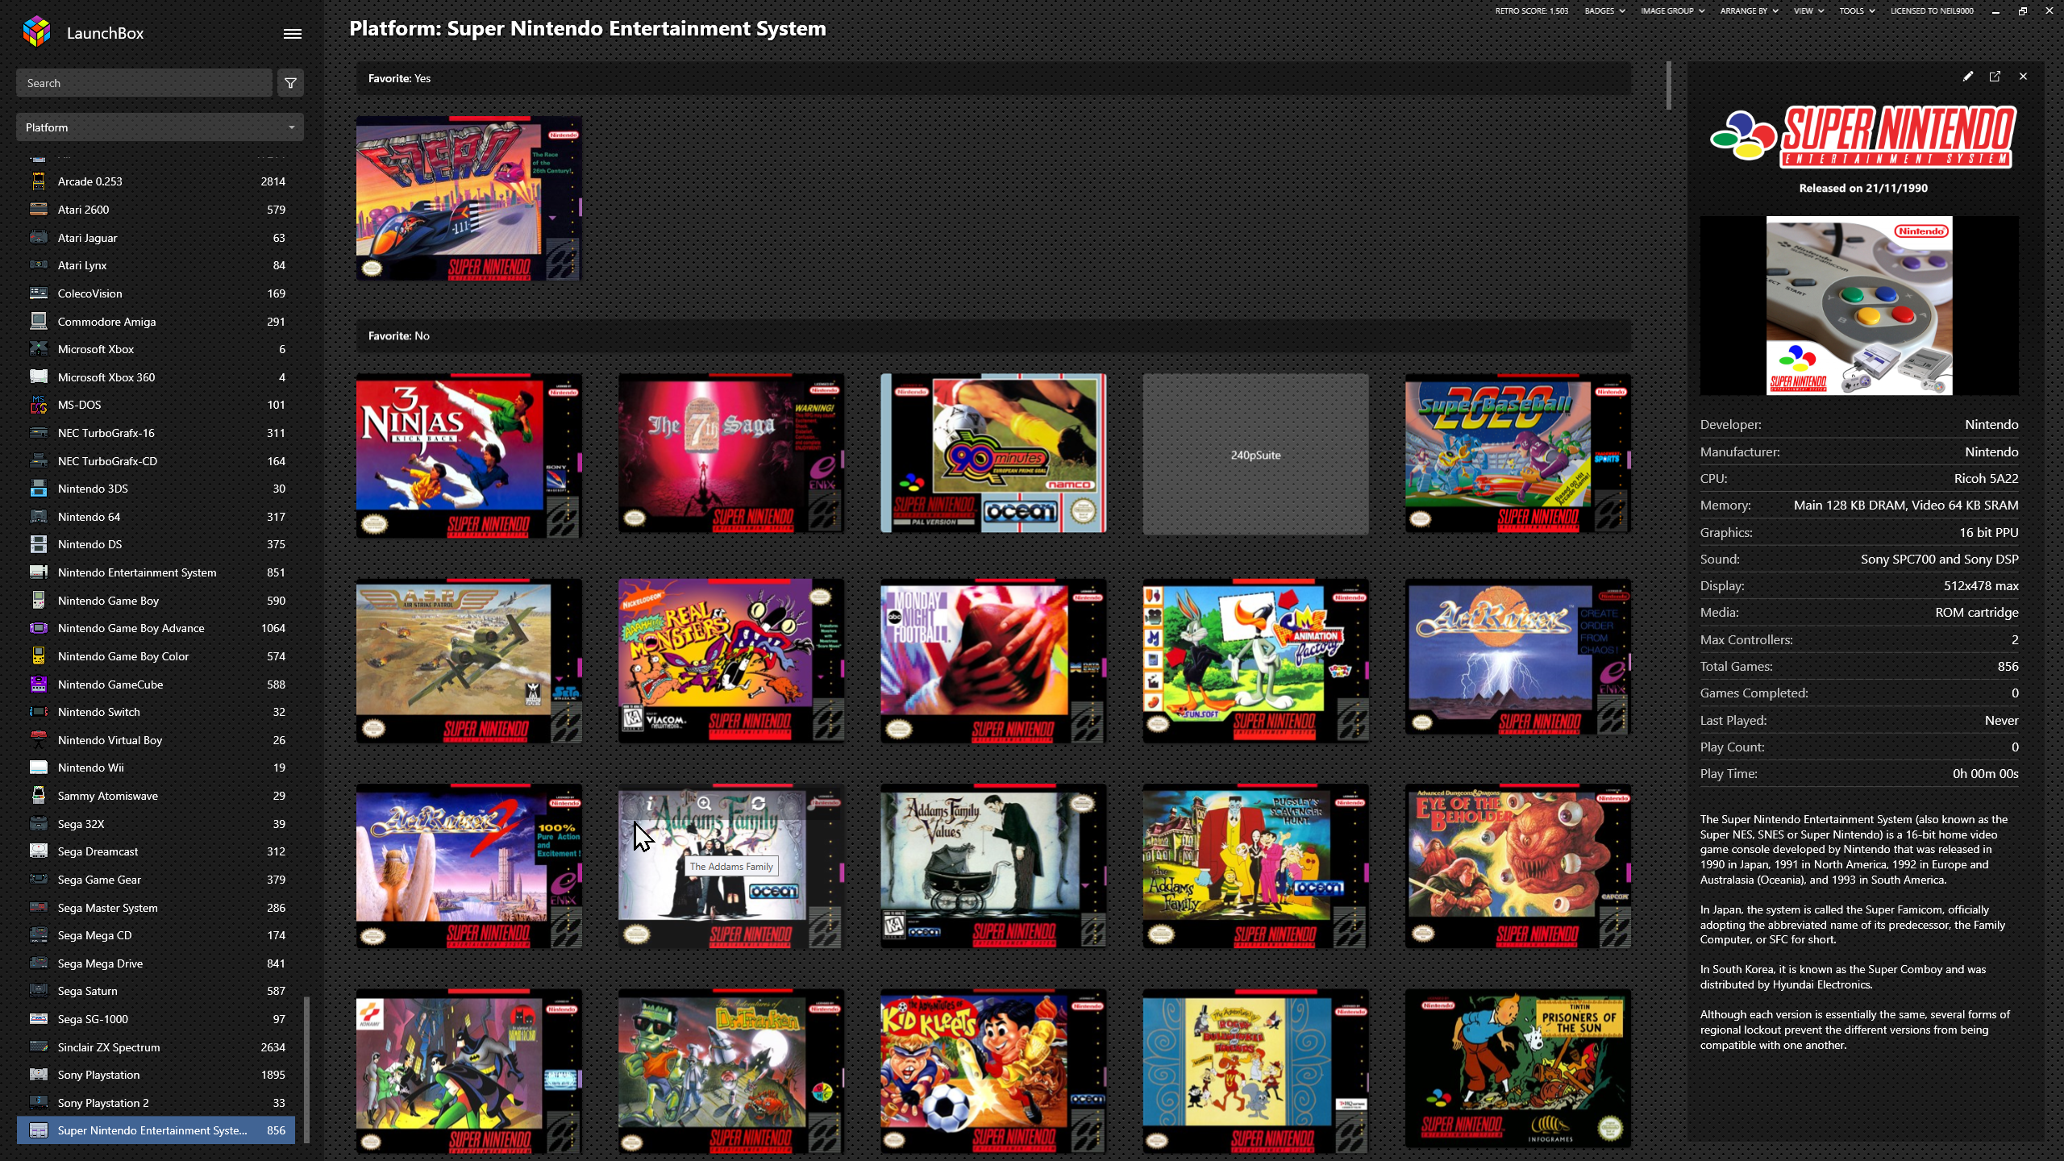Select the Nintendo 3DS platform icon
The height and width of the screenshot is (1161, 2064).
(38, 489)
